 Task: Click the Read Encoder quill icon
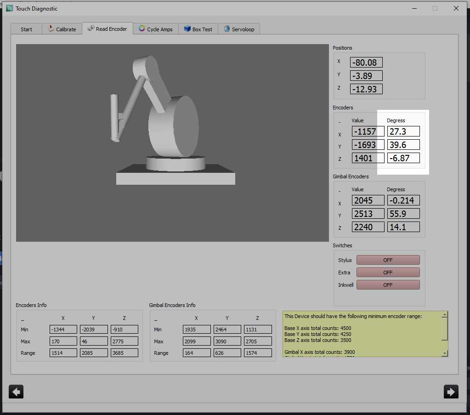(90, 28)
